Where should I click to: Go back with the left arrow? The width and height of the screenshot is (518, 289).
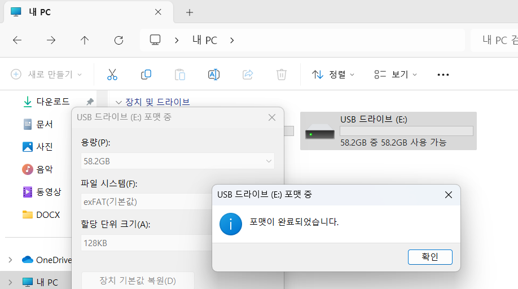17,40
